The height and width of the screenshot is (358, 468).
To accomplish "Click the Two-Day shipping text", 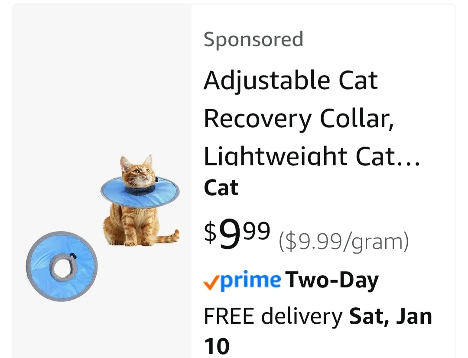I will (x=331, y=280).
